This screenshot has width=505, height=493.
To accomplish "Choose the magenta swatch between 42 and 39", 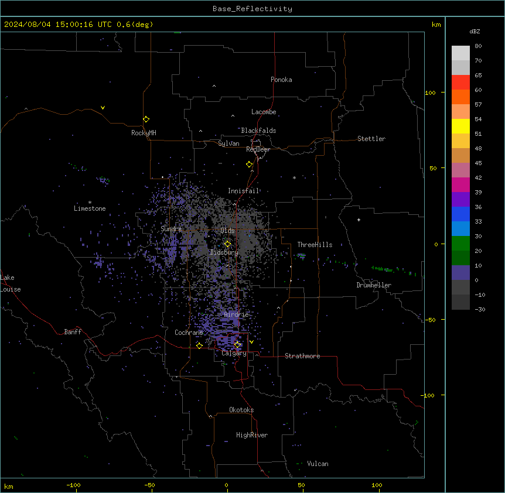I will coord(460,184).
